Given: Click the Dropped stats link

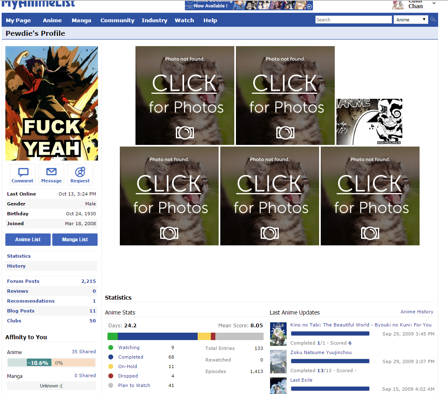Looking at the screenshot, I should click(x=128, y=376).
